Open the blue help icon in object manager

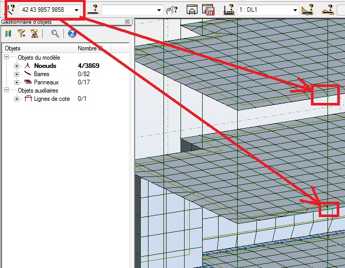(72, 33)
